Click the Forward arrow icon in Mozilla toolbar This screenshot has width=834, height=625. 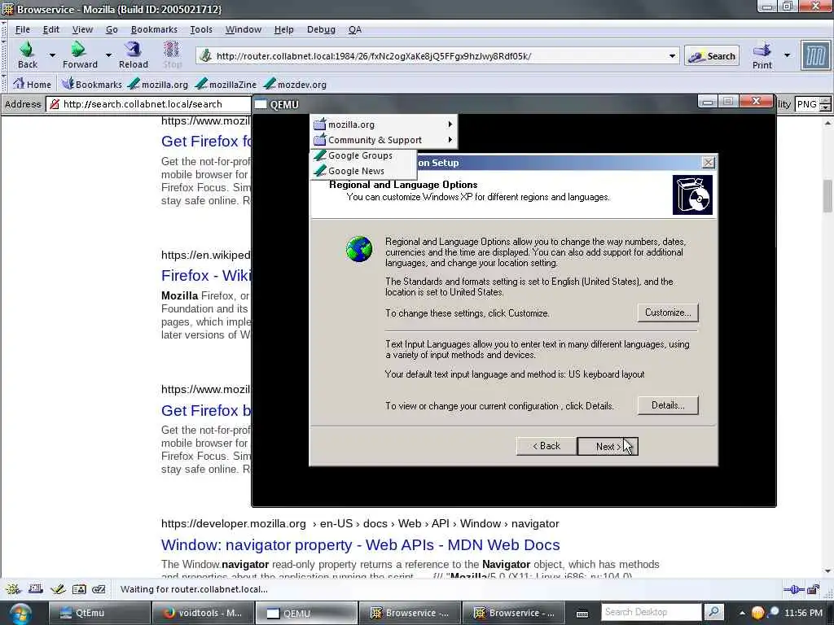pos(79,50)
